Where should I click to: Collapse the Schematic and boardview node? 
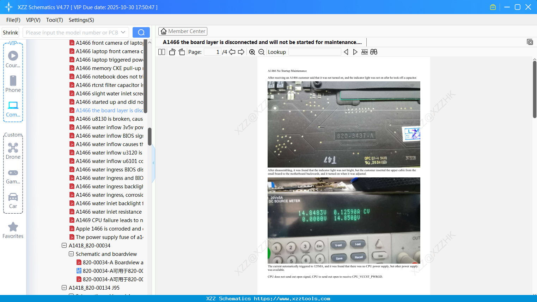tap(71, 254)
